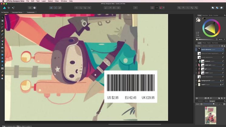Open the layer blend mode dropdown
The width and height of the screenshot is (226, 127).
[x=214, y=46]
